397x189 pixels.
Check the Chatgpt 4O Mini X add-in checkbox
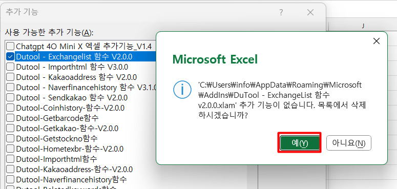(10, 46)
